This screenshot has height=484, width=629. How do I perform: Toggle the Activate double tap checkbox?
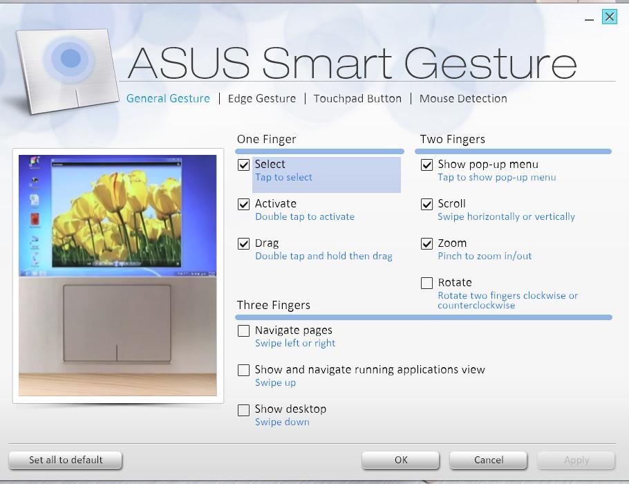pos(243,204)
